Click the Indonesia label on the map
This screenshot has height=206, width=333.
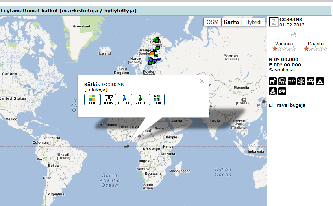pyautogui.click(x=256, y=151)
